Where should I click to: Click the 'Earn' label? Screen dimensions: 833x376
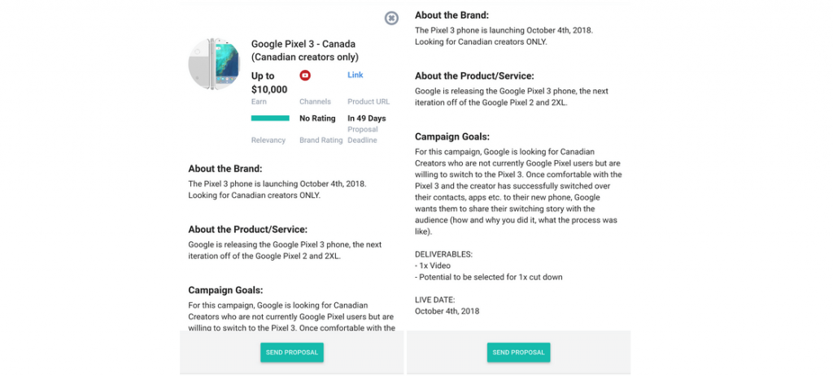[259, 102]
